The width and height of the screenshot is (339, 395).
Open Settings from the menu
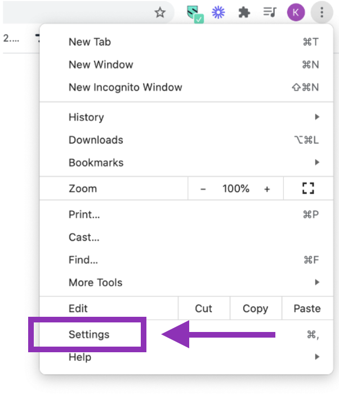(89, 334)
